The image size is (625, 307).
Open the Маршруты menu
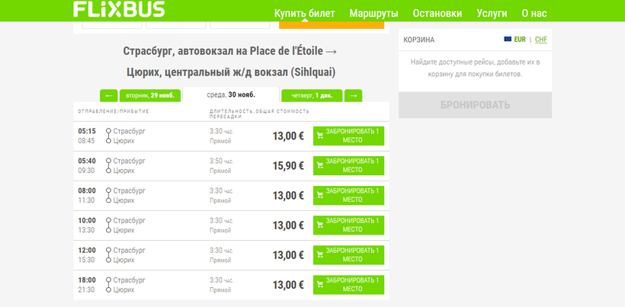[373, 14]
